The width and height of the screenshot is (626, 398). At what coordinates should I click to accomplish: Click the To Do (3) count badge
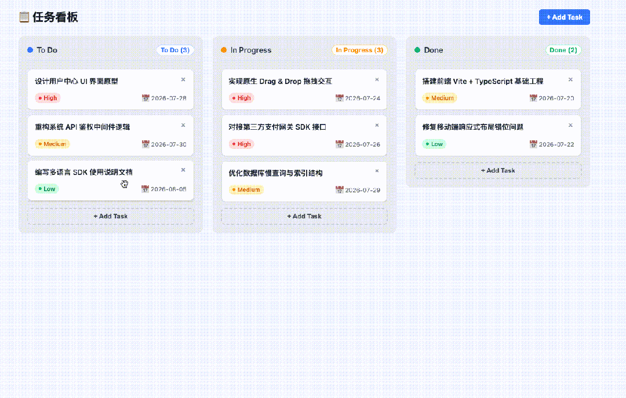coord(175,50)
